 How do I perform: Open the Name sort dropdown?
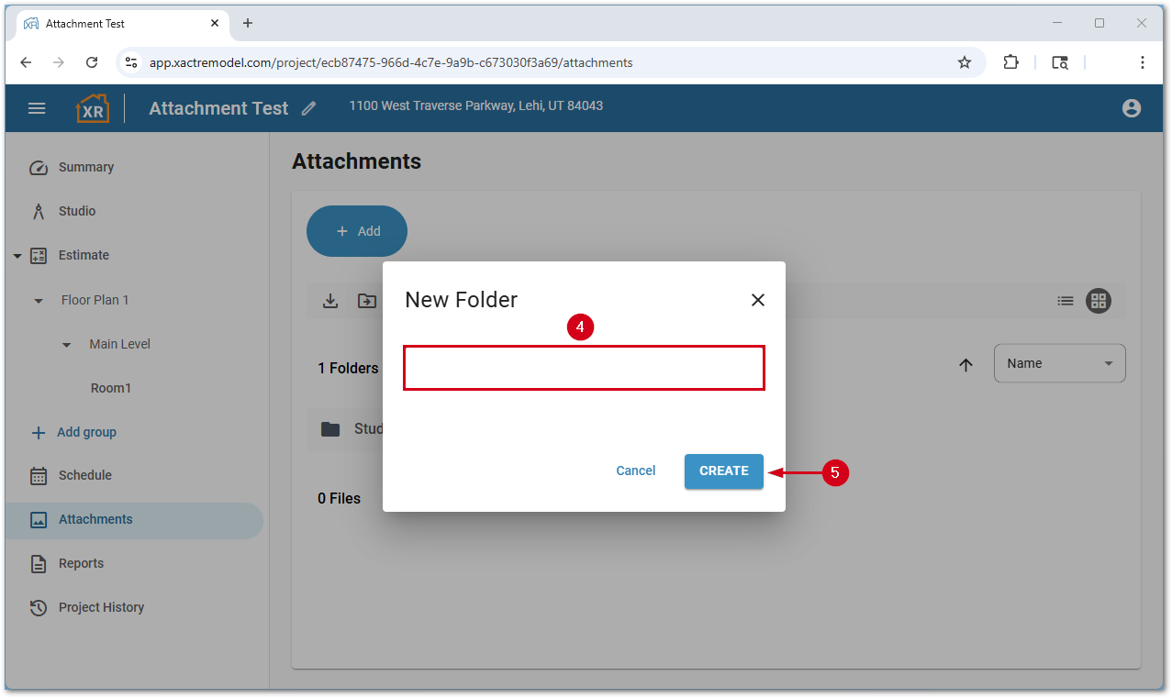point(1059,363)
